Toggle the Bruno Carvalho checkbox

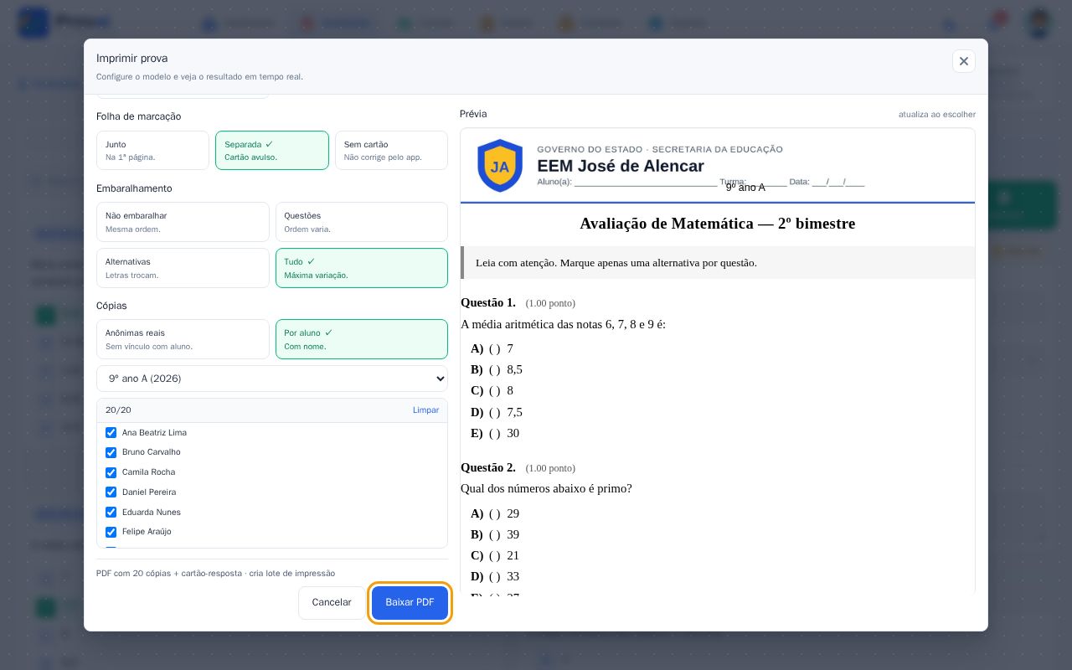tap(111, 452)
